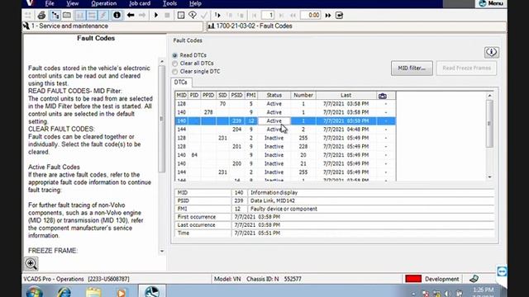Screen dimensions: 529x297
Task: Click the laptop connection icon in the status bar
Action: [474, 279]
